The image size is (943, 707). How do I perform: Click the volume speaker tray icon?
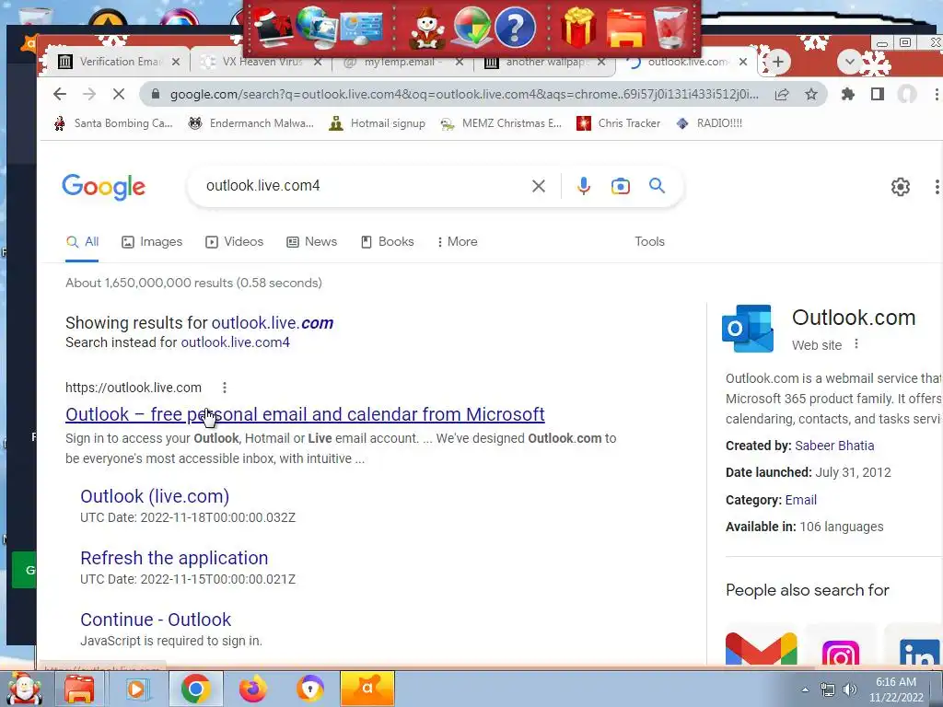click(x=850, y=690)
